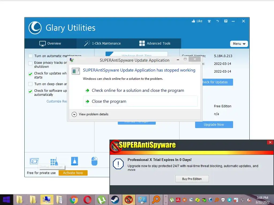Image resolution: width=274 pixels, height=205 pixels.
Task: Uncheck Check for software updates automatically
Action: click(x=31, y=91)
